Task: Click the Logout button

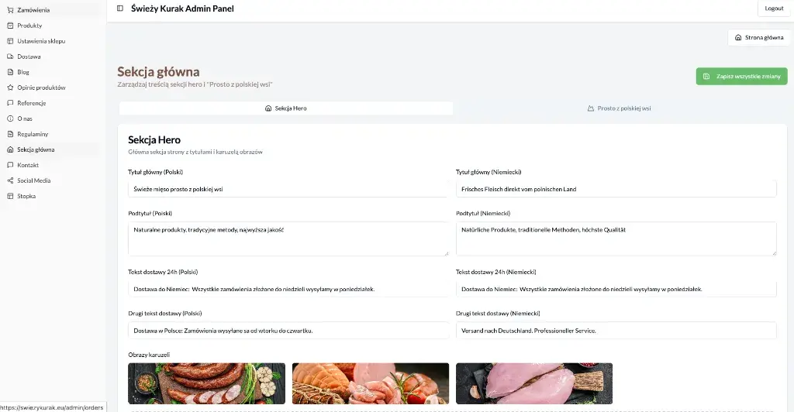Action: click(x=774, y=9)
